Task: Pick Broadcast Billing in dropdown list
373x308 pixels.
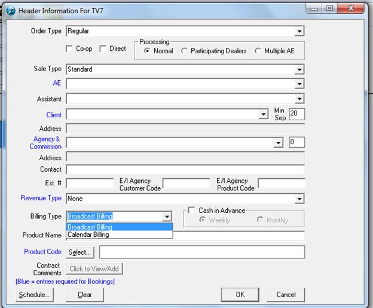Action: pos(90,227)
